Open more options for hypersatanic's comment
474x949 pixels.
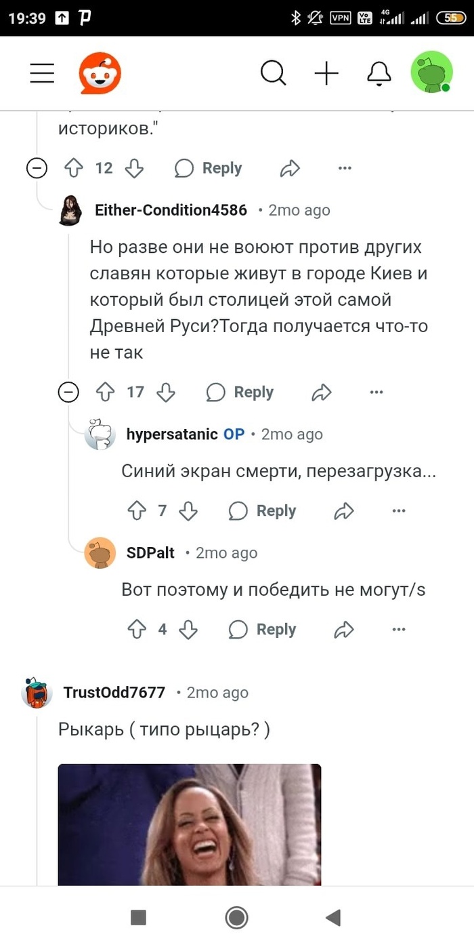399,510
